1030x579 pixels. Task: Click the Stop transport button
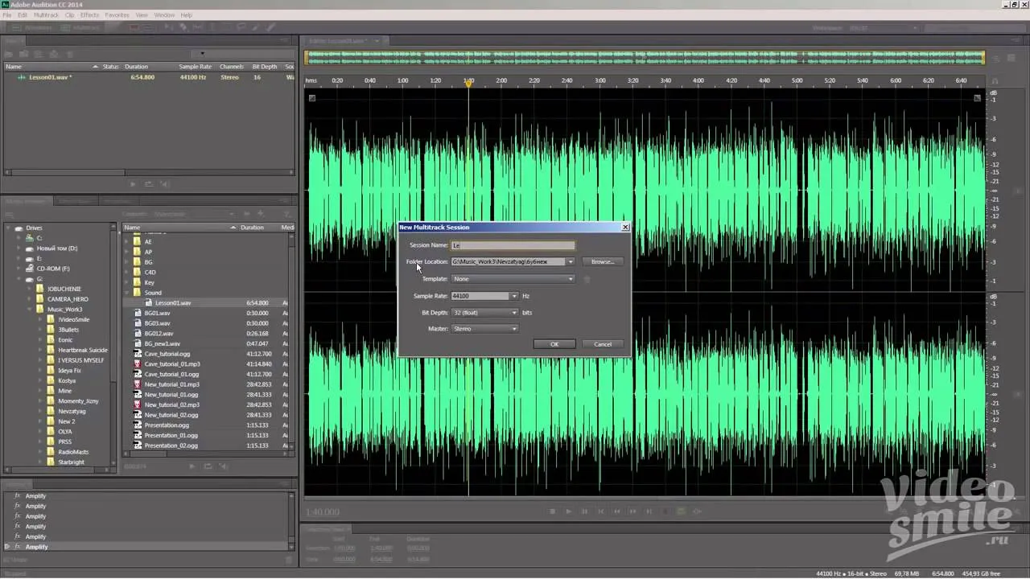tap(552, 511)
